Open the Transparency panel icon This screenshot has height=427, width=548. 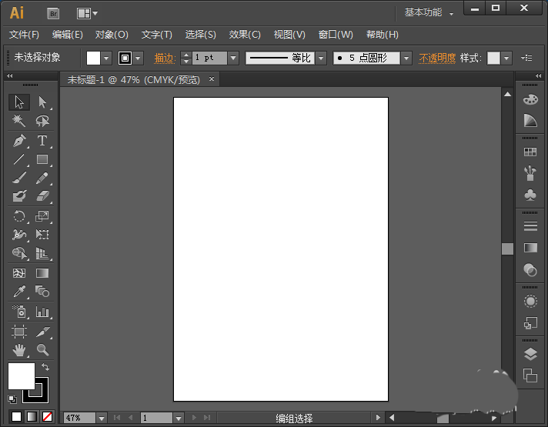tap(530, 270)
